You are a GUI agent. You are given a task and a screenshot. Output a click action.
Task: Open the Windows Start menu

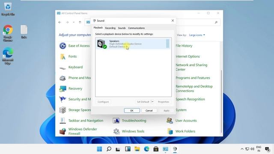click(x=99, y=149)
